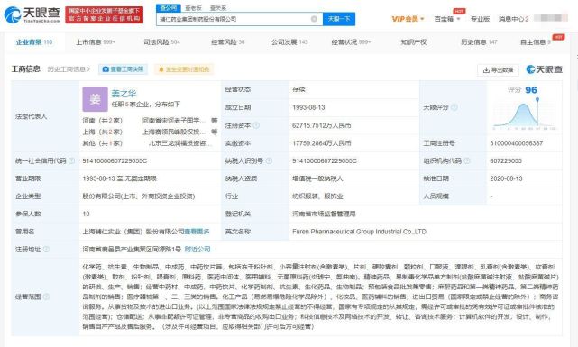The width and height of the screenshot is (578, 347).
Task: Click help icon next to 天眼评分
Action: click(454, 107)
